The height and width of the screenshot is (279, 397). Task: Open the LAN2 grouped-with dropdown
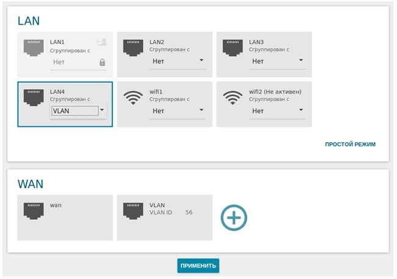(x=178, y=61)
